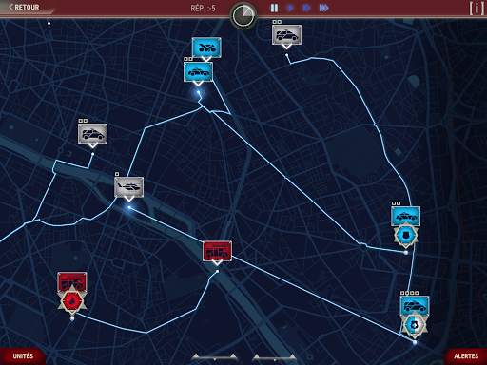The width and height of the screenshot is (487, 365).
Task: Select the gray police SUV under the pause button
Action: (x=286, y=35)
